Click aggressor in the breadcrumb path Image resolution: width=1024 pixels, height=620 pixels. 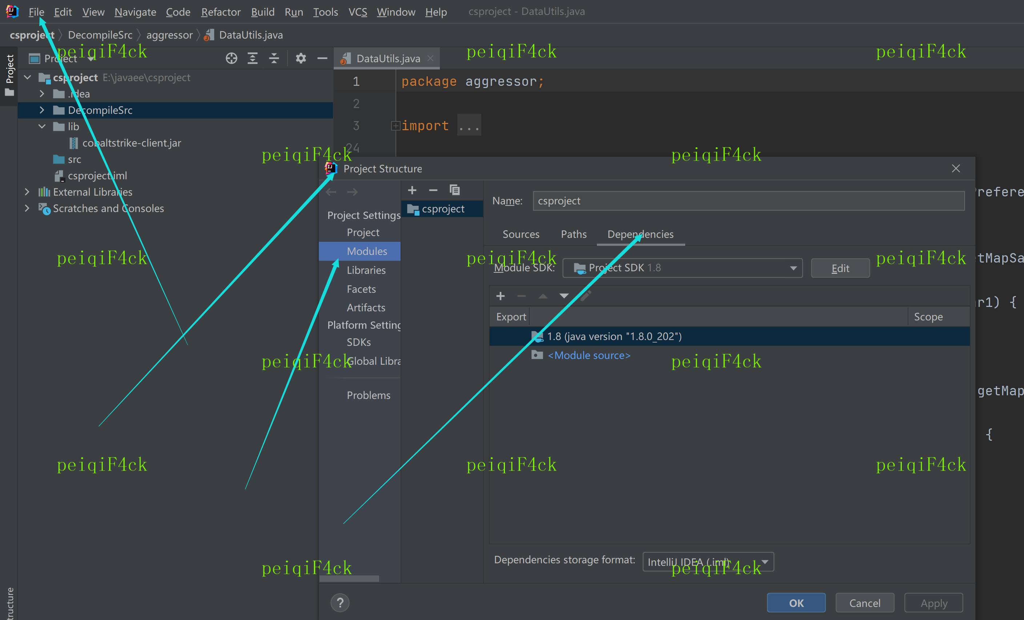click(x=169, y=35)
